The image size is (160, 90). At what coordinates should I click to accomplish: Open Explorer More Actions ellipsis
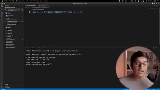click(x=22, y=5)
